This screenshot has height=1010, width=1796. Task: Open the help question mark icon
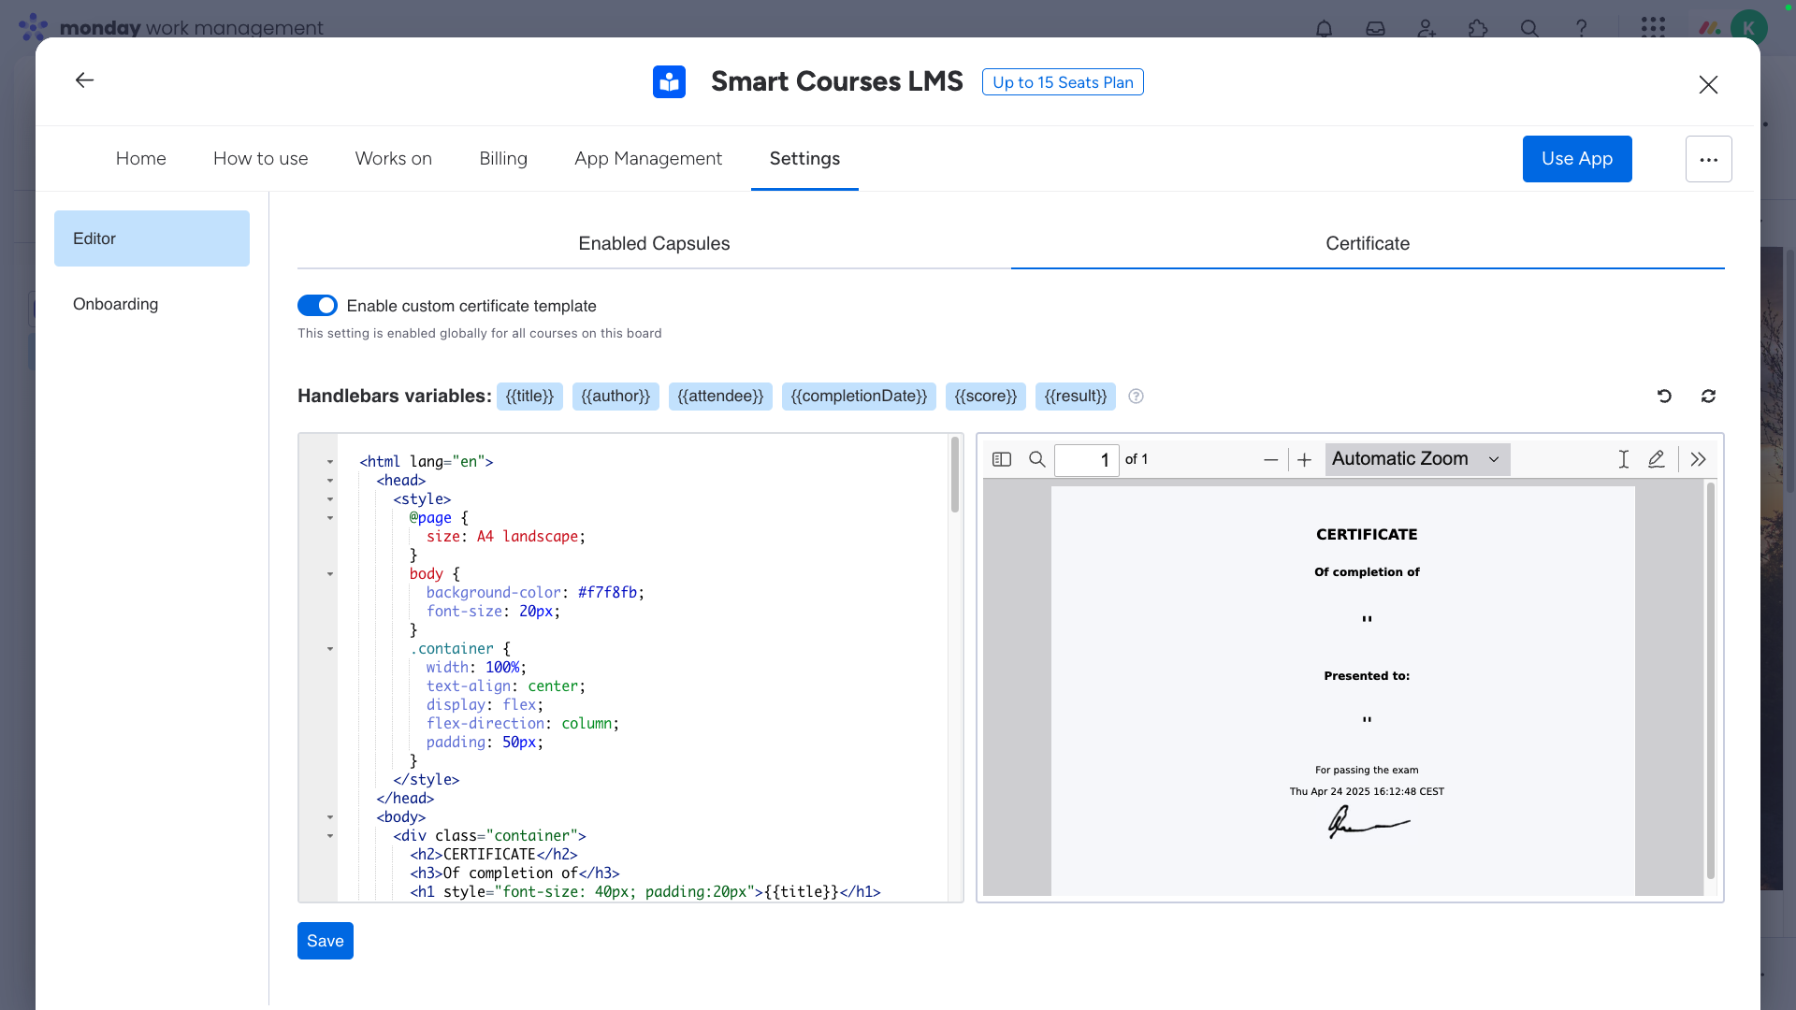coord(1581,28)
